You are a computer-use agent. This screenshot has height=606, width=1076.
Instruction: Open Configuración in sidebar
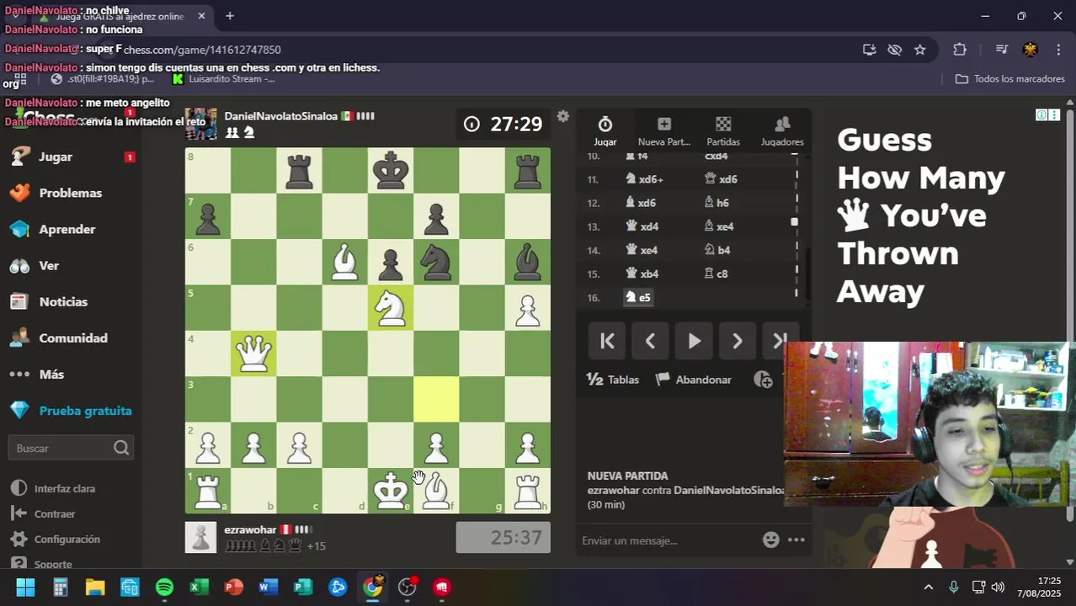tap(56, 539)
